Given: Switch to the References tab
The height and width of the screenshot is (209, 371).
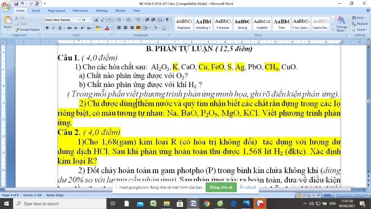Looking at the screenshot, I should tap(80, 11).
